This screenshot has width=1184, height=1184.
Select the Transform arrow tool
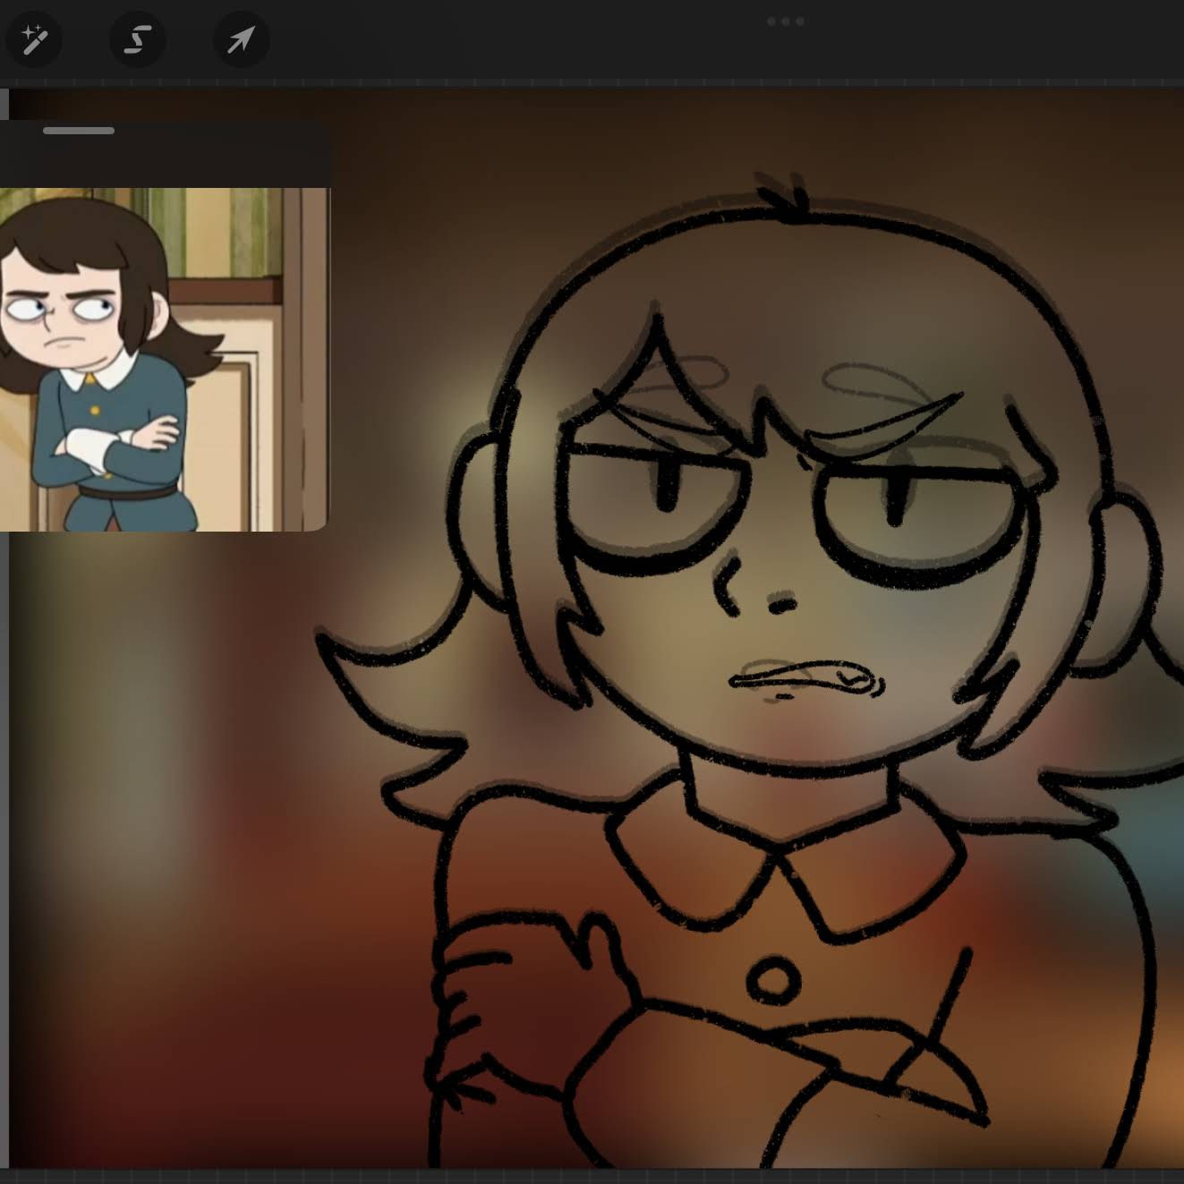tap(241, 40)
